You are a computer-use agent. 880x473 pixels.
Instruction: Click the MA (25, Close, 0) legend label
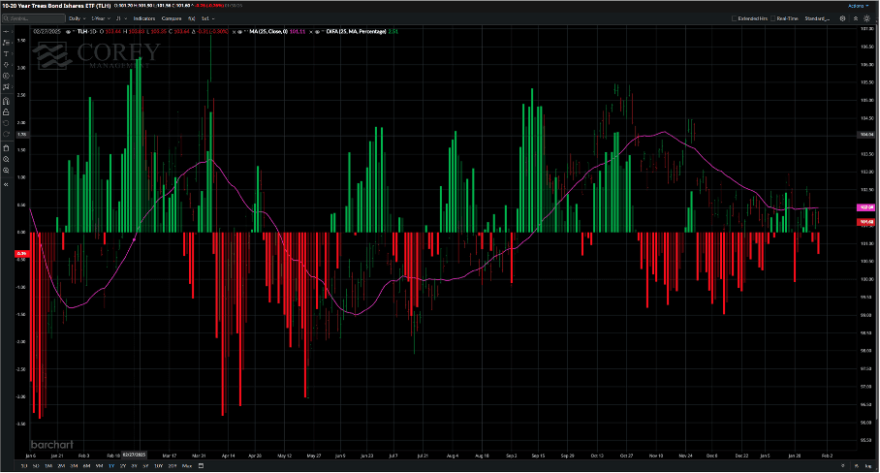(268, 31)
